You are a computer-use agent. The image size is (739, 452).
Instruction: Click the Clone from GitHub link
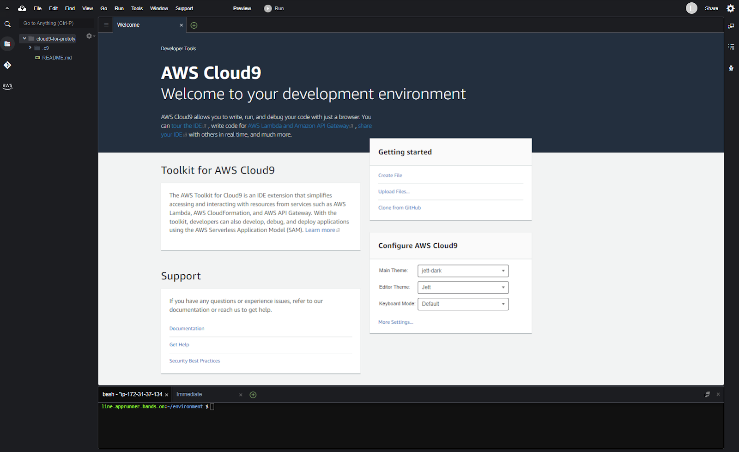click(399, 207)
